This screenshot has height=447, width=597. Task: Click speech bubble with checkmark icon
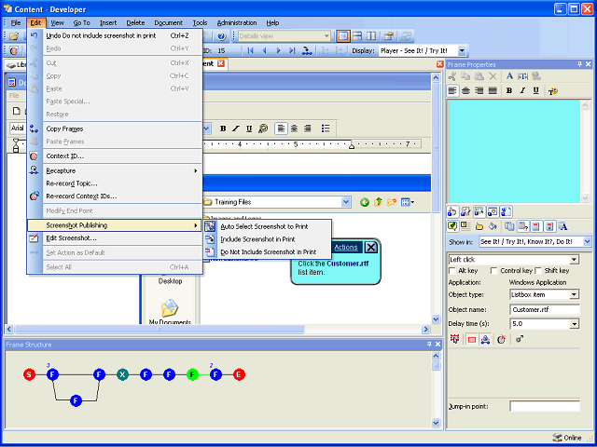tap(451, 226)
